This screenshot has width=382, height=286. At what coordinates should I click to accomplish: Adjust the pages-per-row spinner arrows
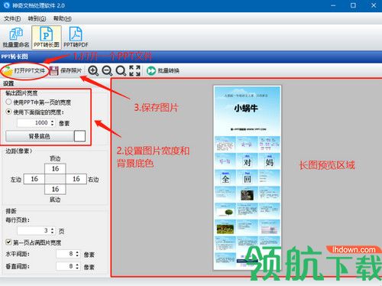[52, 231]
